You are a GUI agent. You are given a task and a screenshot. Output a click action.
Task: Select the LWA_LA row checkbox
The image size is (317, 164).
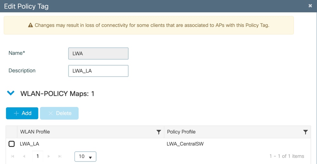tap(11, 144)
